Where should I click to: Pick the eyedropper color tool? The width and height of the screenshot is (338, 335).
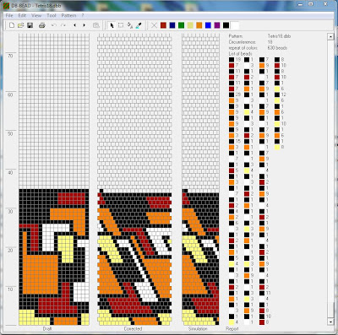click(x=139, y=25)
